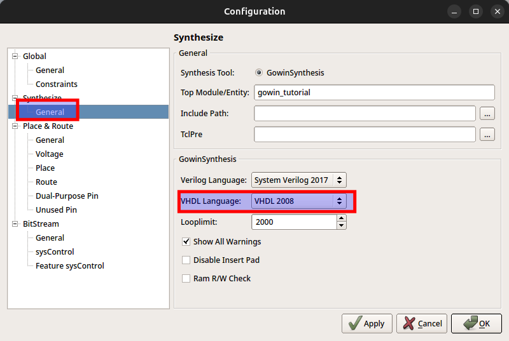The width and height of the screenshot is (509, 341).
Task: Click the Include Path input field
Action: point(365,113)
